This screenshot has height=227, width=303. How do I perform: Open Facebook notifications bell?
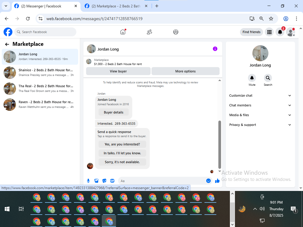coord(280,32)
